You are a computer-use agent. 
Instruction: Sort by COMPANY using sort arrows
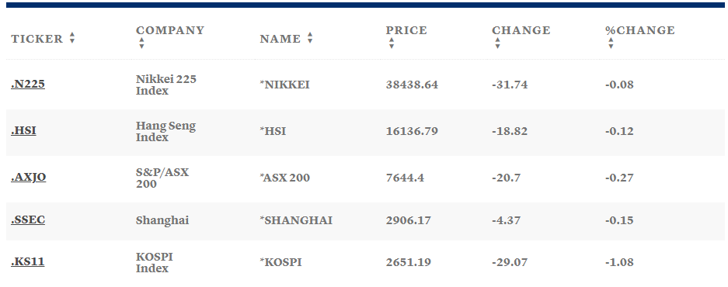[141, 43]
